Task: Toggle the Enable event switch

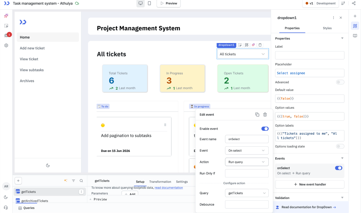Action: coord(265,129)
